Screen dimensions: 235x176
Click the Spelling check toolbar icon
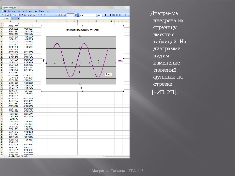coord(22,15)
